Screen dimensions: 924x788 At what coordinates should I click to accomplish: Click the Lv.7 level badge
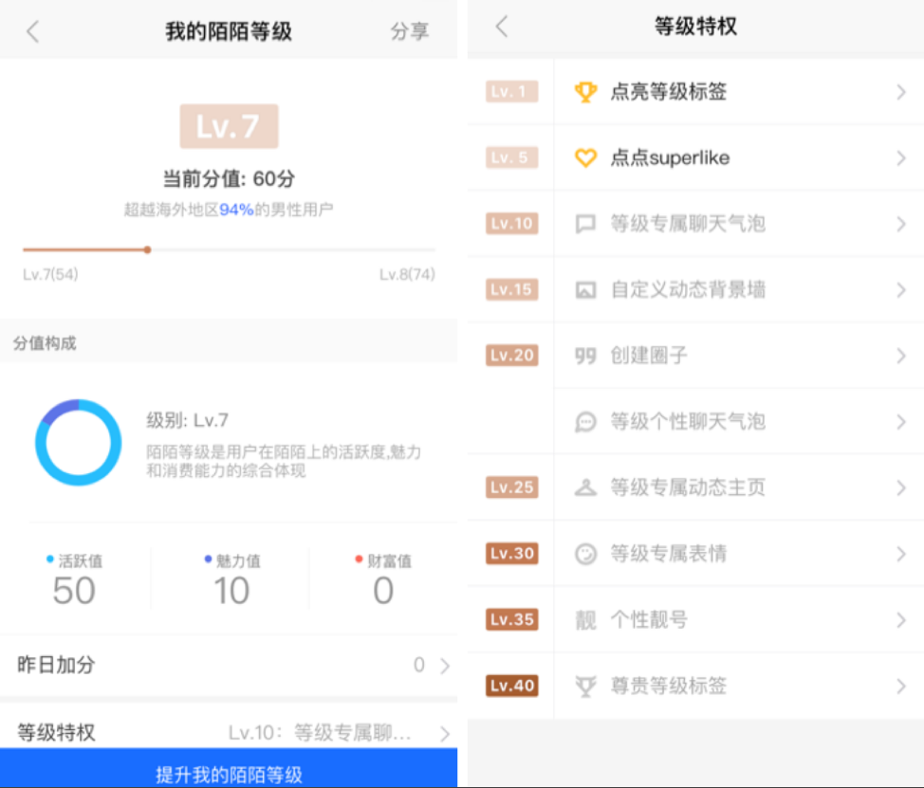point(229,126)
